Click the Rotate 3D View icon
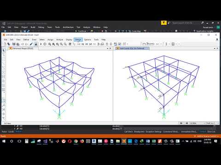This screenshot has width=221, height=165. [98, 44]
